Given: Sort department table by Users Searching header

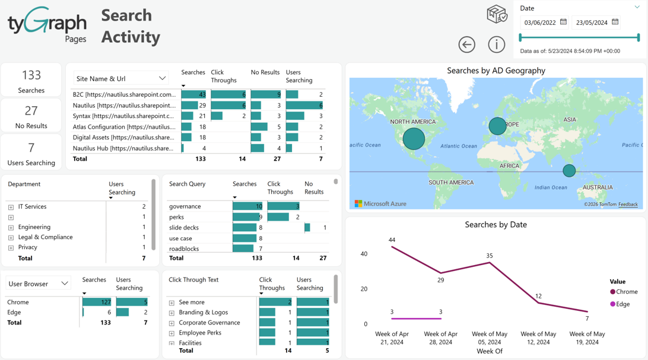Looking at the screenshot, I should 122,188.
